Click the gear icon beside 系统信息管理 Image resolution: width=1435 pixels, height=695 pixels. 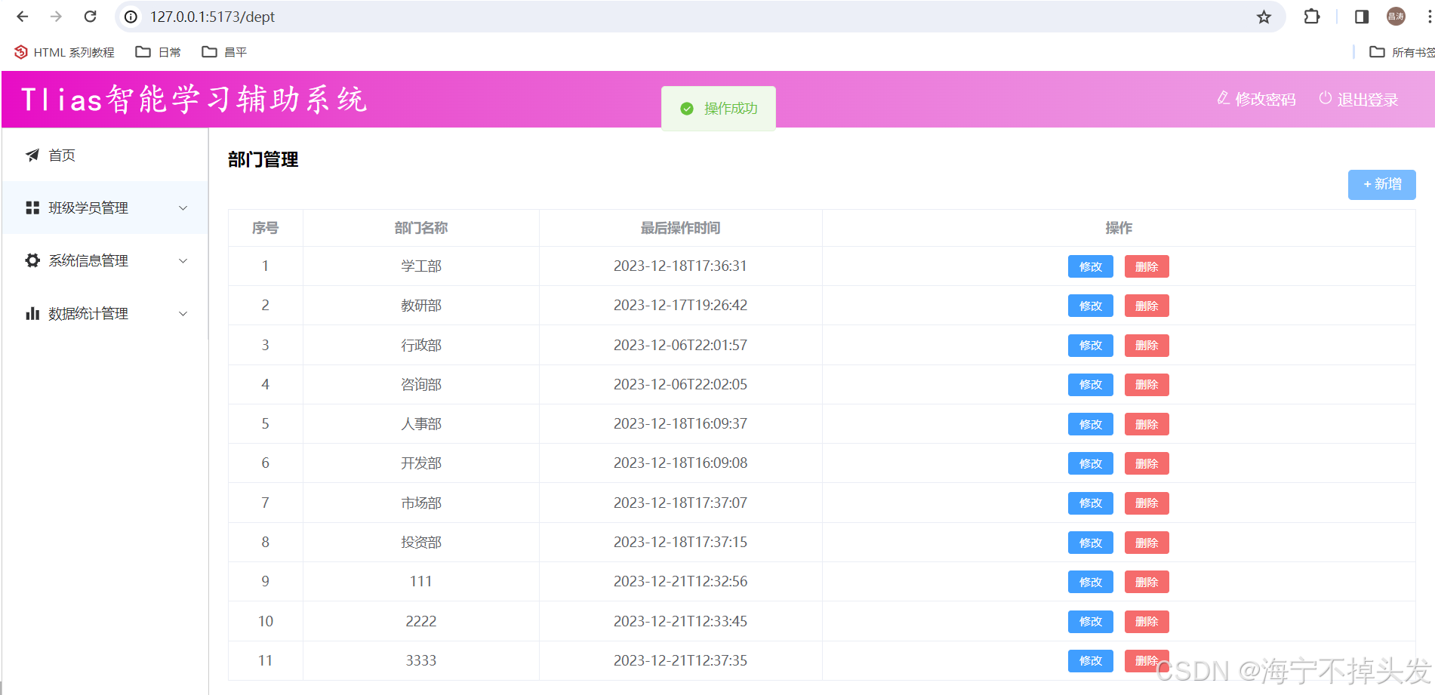(32, 260)
